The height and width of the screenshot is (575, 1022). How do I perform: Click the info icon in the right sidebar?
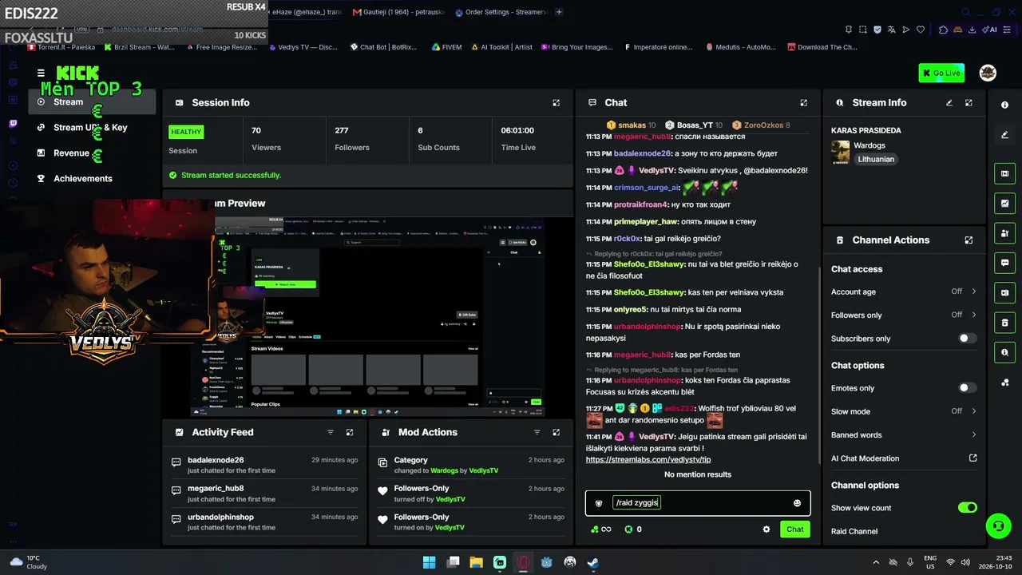(x=1004, y=105)
